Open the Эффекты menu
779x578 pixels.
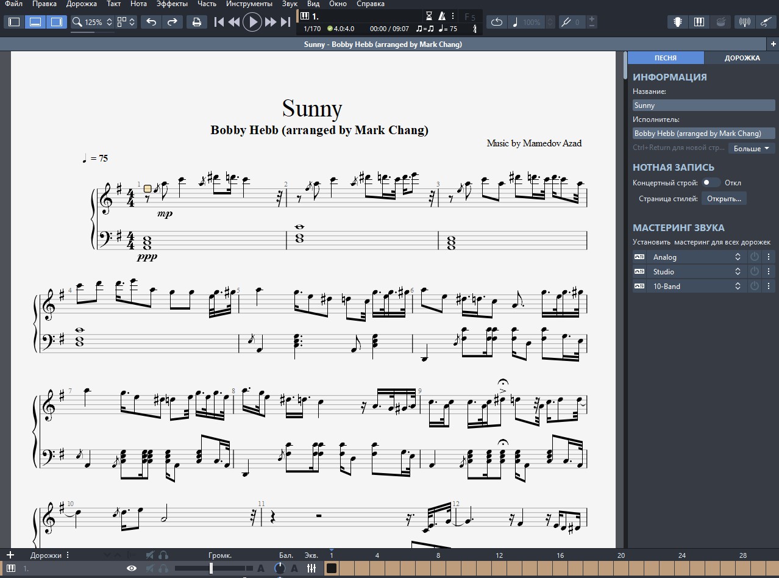172,4
